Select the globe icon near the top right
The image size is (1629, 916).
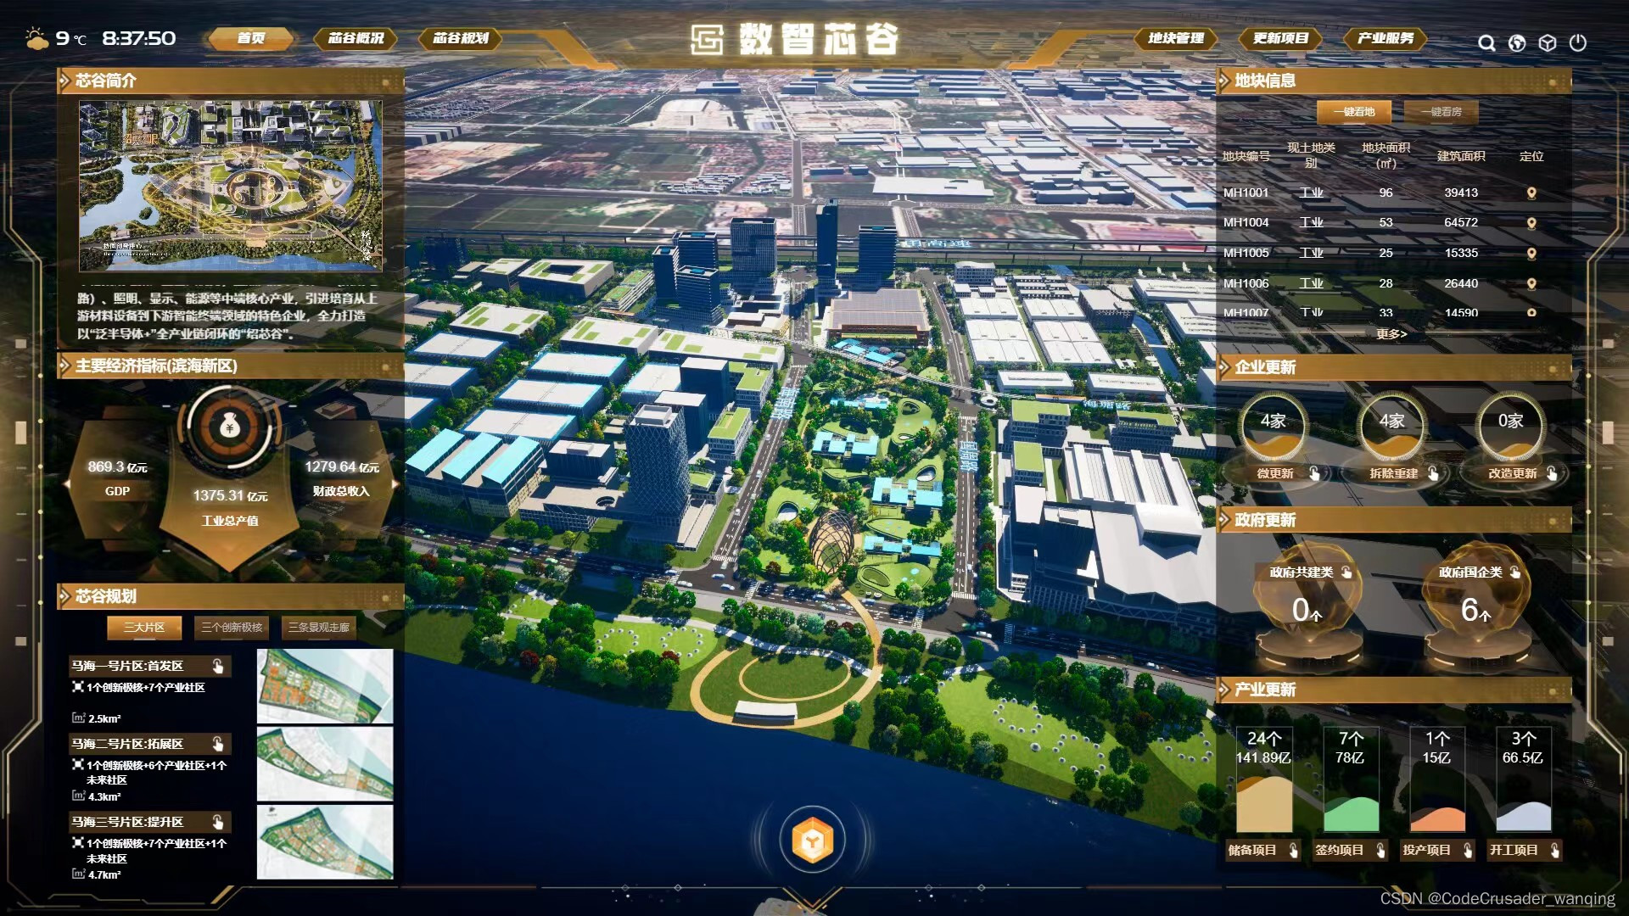(1517, 42)
